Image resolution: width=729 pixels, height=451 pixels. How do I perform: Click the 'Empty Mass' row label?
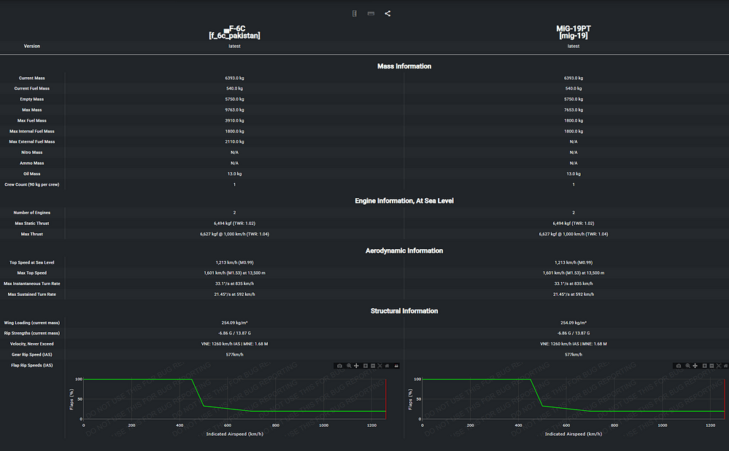pyautogui.click(x=31, y=99)
